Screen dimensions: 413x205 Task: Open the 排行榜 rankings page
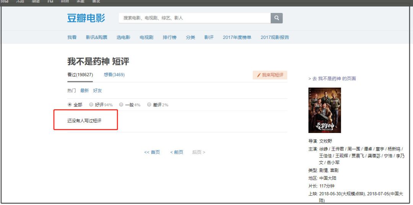170,37
